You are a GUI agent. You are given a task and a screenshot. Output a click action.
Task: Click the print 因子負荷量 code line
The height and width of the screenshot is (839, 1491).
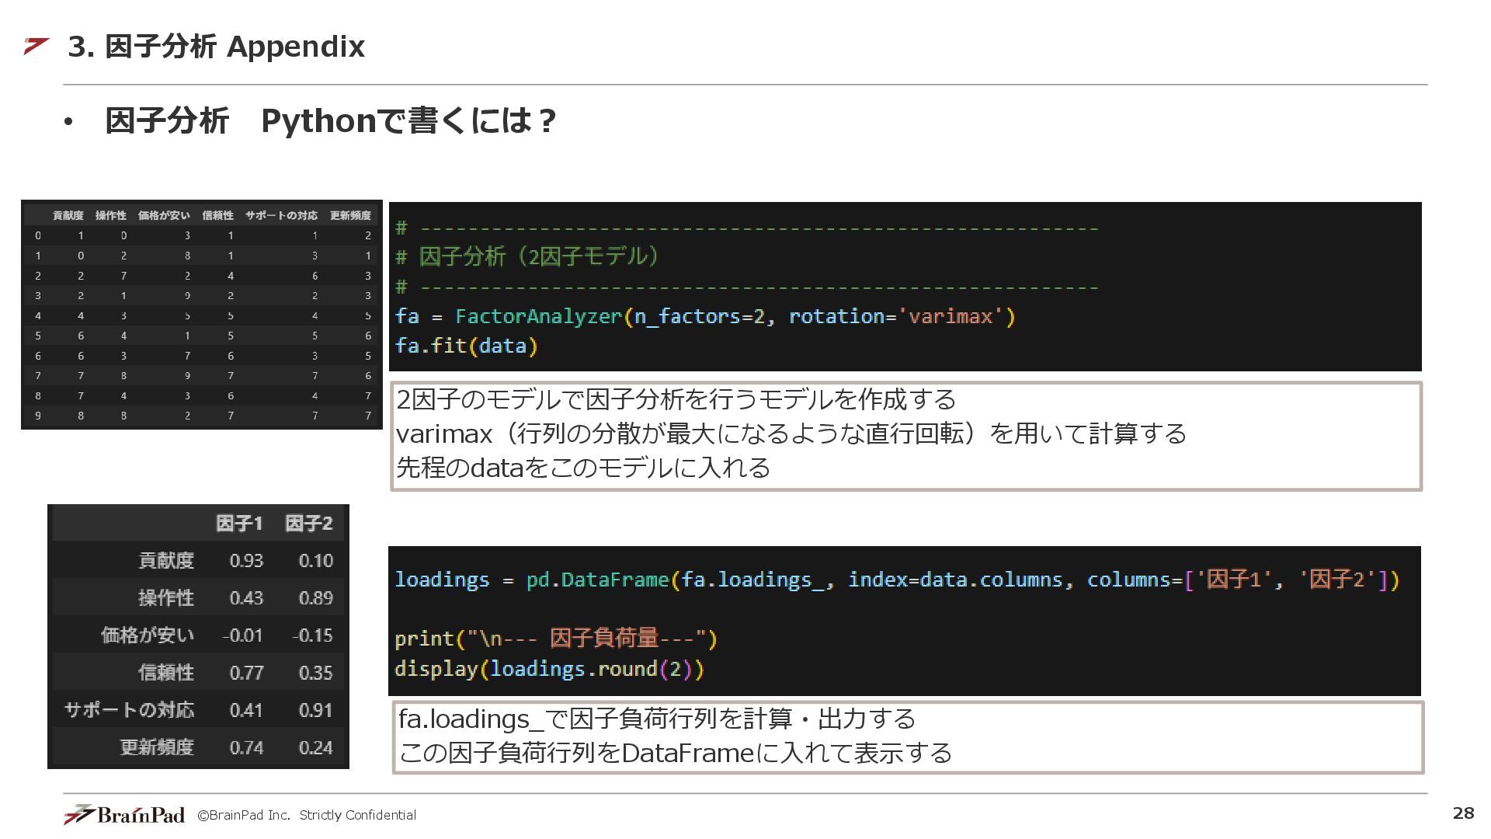tap(555, 639)
